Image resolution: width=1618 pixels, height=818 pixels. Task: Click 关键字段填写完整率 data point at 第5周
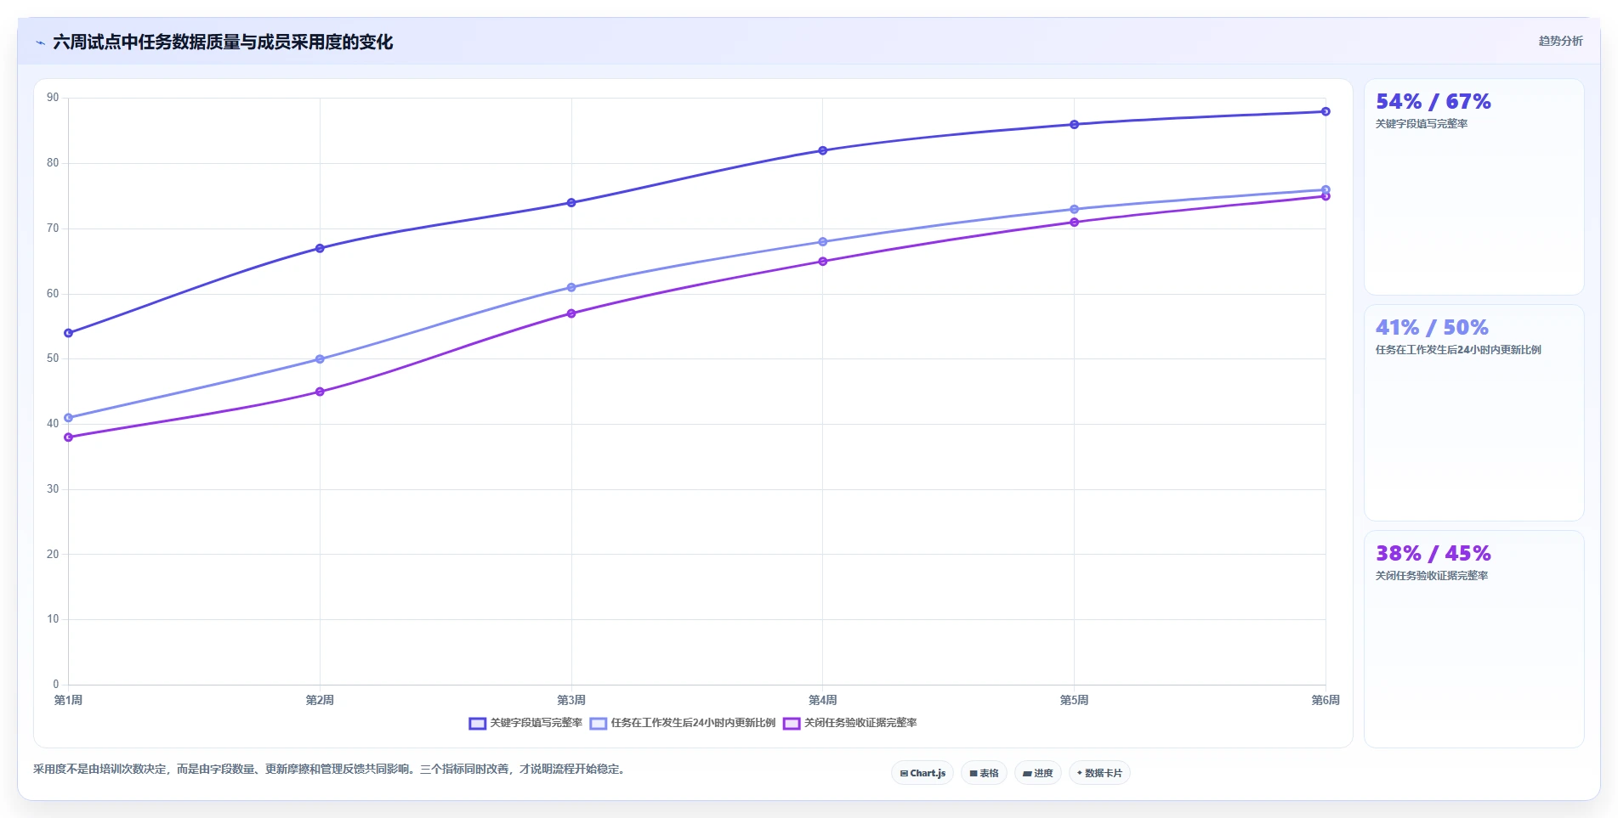click(x=1074, y=124)
